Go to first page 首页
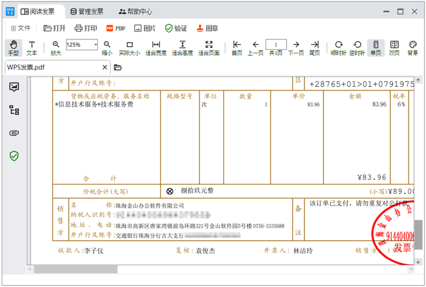Image resolution: width=426 pixels, height=287 pixels. [237, 48]
